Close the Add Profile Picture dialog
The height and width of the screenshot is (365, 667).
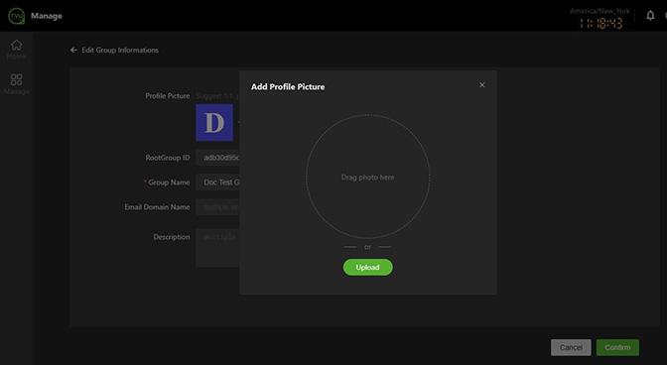(x=482, y=85)
